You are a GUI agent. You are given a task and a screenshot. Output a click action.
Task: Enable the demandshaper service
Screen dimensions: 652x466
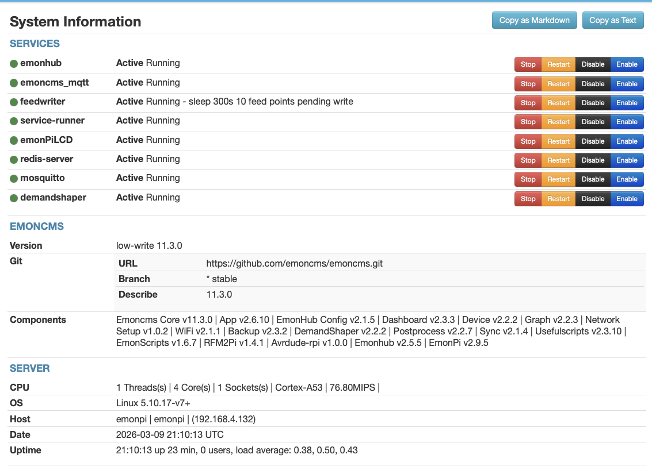[627, 199]
